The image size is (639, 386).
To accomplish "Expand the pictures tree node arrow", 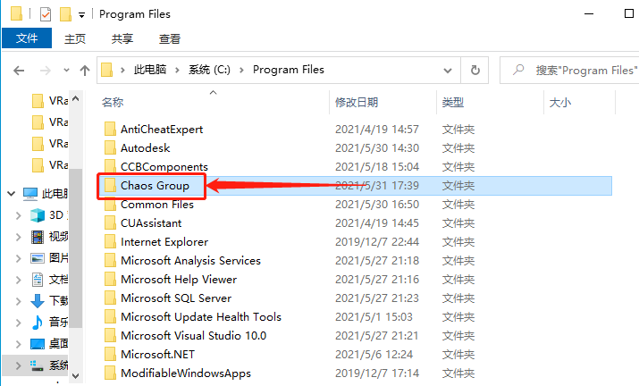I will point(19,258).
